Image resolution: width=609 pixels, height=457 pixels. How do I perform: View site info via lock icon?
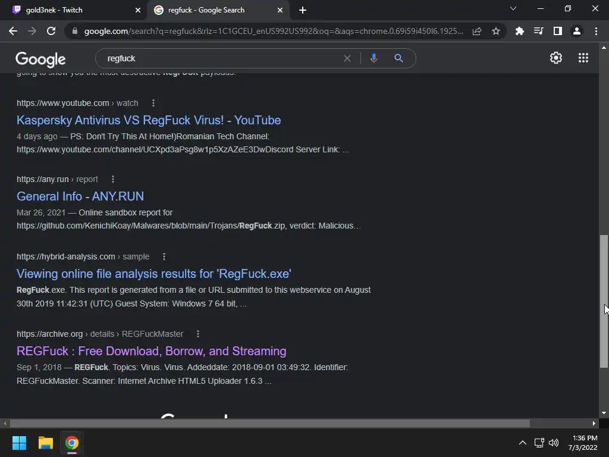click(75, 31)
